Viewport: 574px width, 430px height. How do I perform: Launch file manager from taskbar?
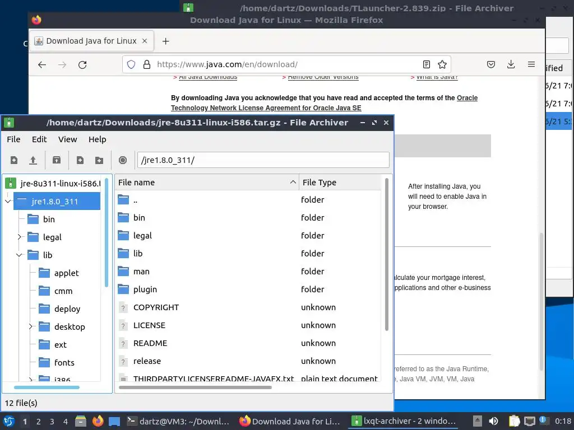point(81,421)
